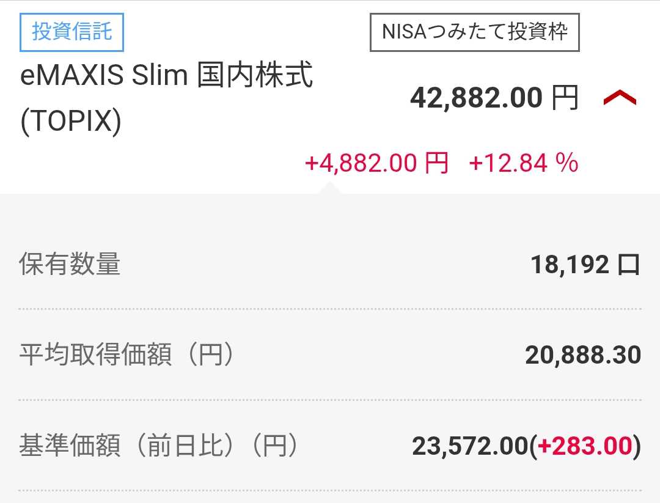Click dotted divider below 基準価額 row

pos(330,490)
